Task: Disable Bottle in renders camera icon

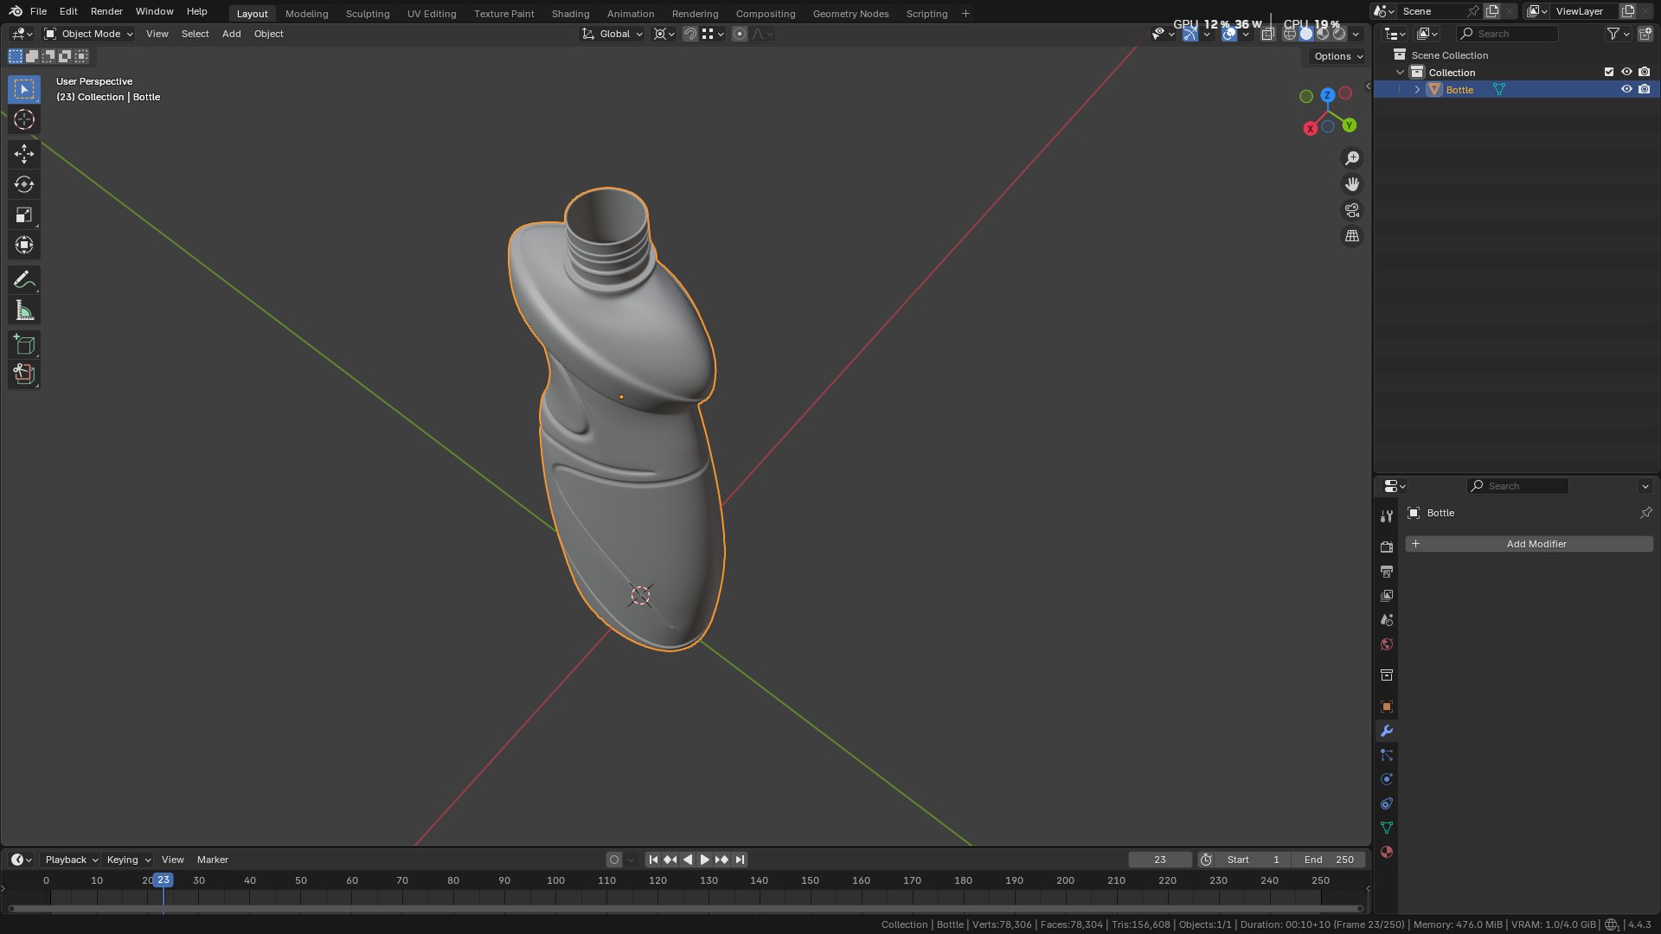Action: click(1645, 89)
